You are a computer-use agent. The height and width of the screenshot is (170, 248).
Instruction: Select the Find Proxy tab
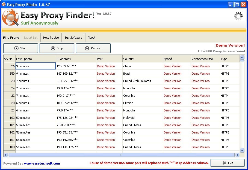pos(11,38)
